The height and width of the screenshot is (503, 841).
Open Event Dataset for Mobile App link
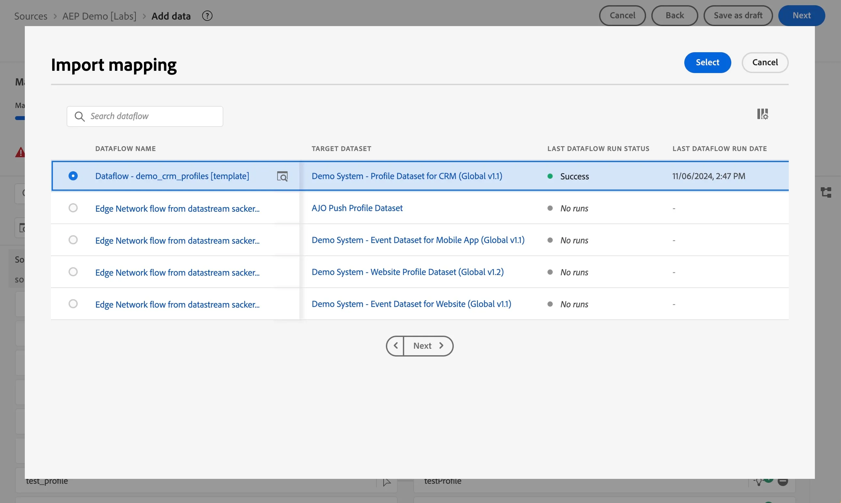(418, 240)
